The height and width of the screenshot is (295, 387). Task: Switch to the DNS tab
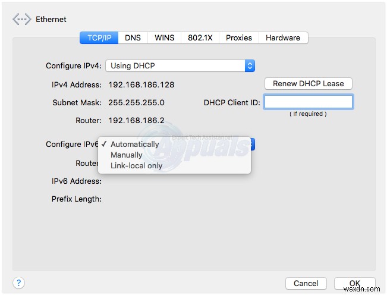pyautogui.click(x=133, y=38)
